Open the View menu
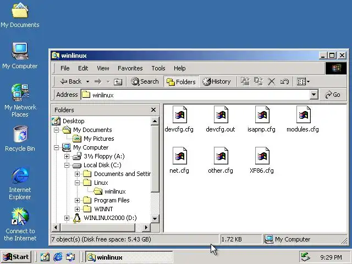352x264 pixels. [103, 68]
